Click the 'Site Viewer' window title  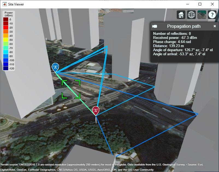click(16, 4)
